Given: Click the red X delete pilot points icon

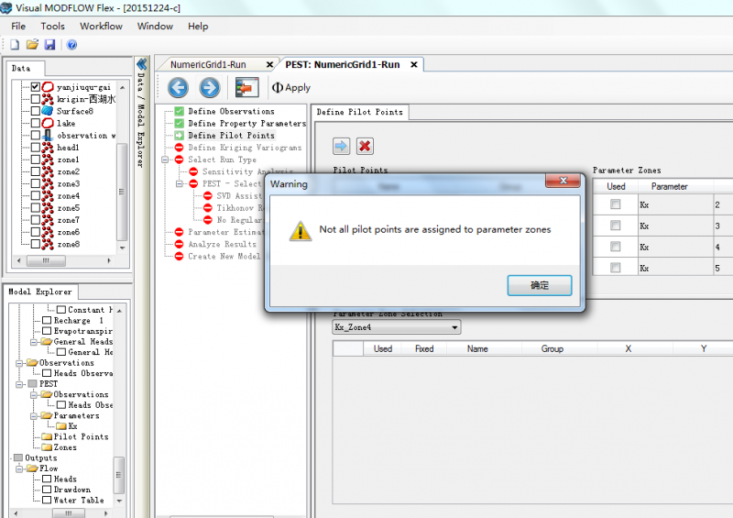Looking at the screenshot, I should coord(365,146).
